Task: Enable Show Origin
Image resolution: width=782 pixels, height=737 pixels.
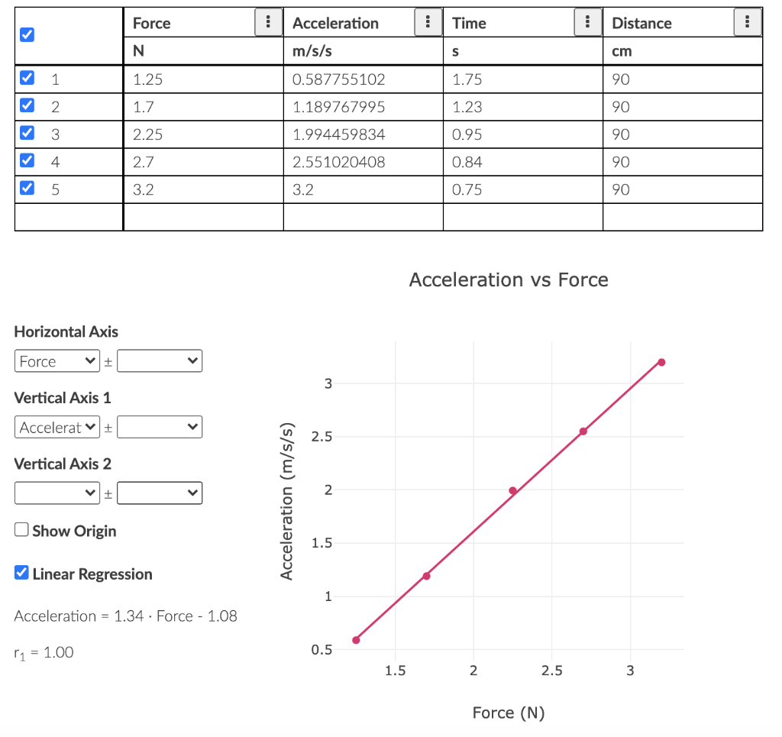Action: coord(23,530)
